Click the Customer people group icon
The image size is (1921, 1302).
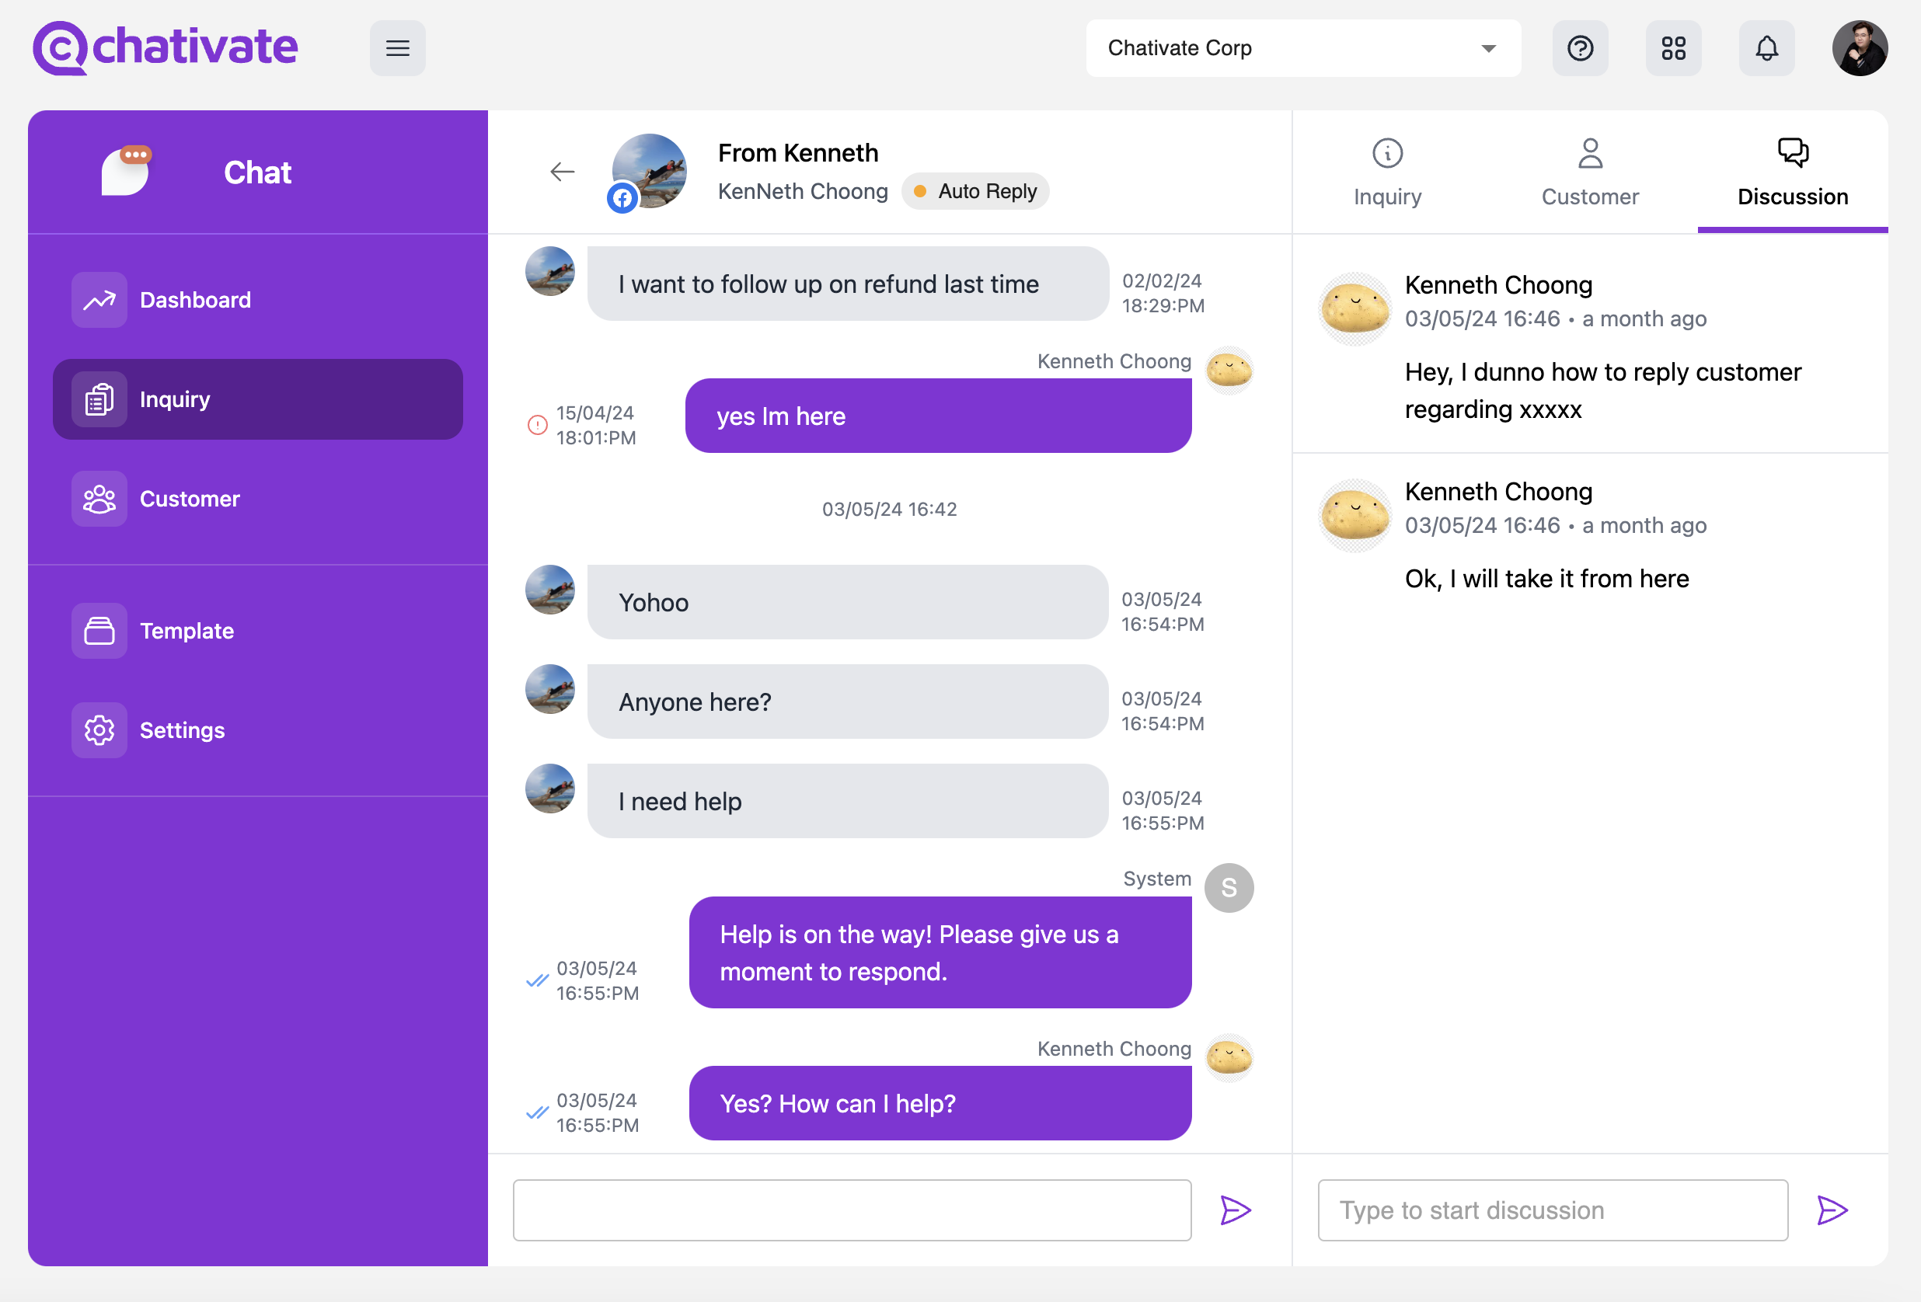(99, 499)
